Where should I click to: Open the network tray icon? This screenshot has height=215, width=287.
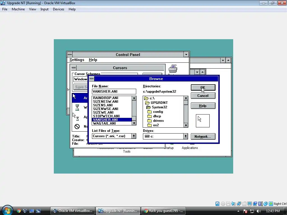(252, 211)
